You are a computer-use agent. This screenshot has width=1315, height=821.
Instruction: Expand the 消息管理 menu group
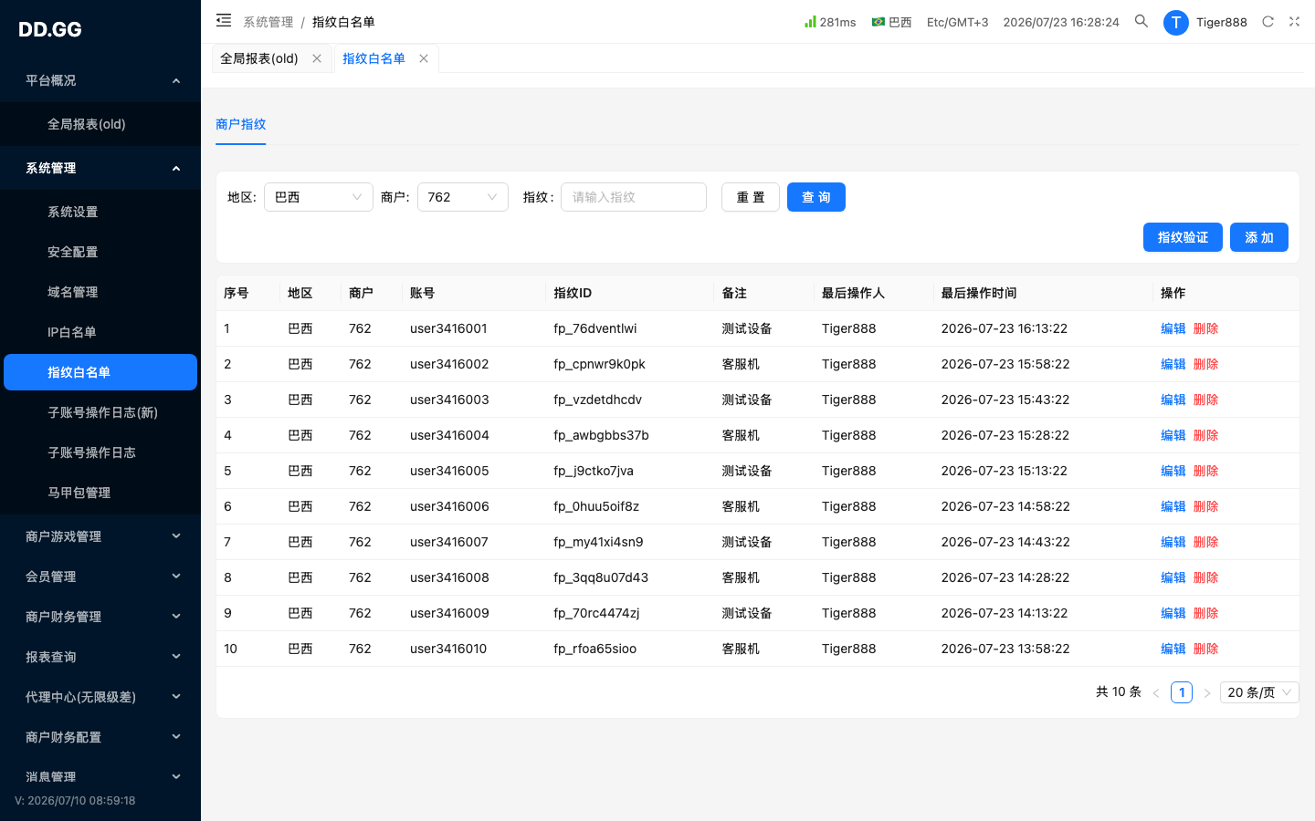tap(100, 776)
